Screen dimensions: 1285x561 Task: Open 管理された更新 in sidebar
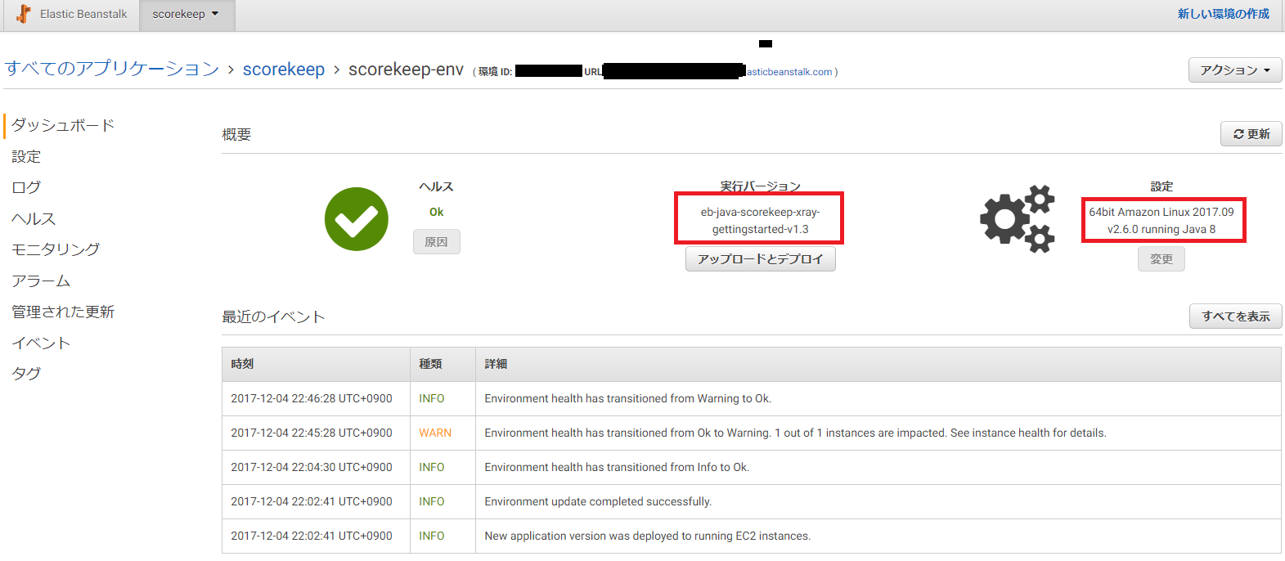tap(63, 312)
